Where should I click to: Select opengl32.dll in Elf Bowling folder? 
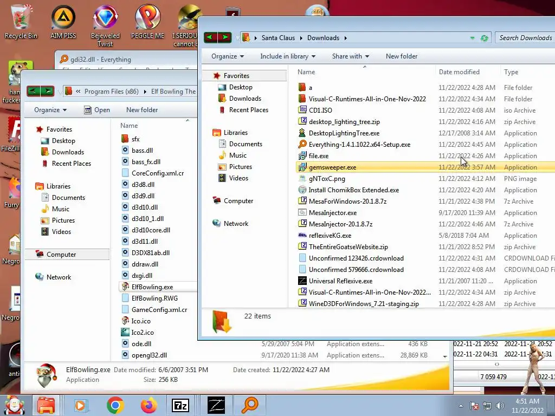(149, 355)
